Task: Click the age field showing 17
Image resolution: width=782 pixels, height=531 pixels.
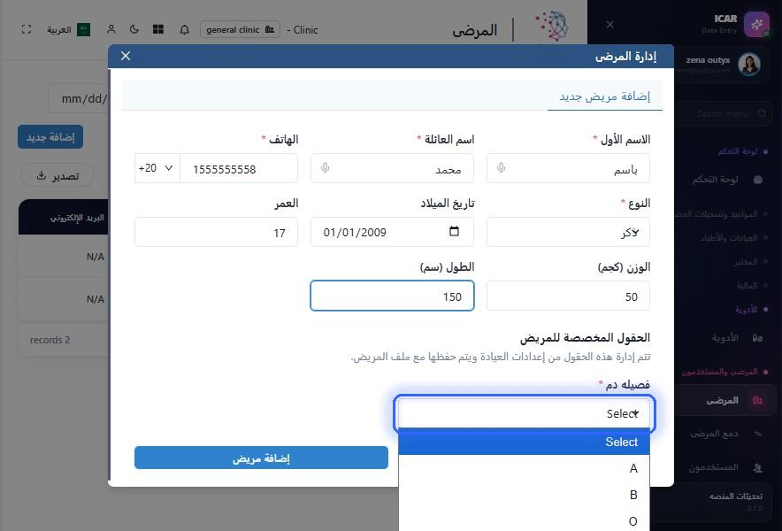Action: (216, 232)
